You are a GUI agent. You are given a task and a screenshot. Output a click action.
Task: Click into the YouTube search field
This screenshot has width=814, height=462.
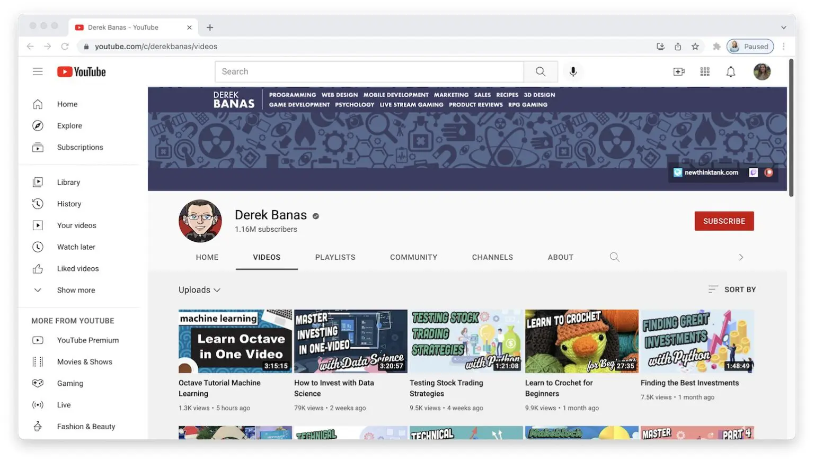369,71
